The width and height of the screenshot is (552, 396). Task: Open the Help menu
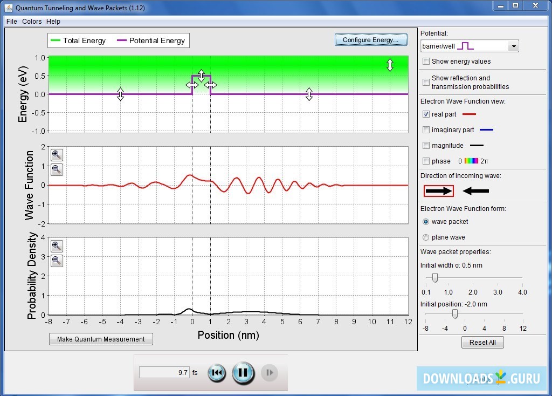[53, 22]
